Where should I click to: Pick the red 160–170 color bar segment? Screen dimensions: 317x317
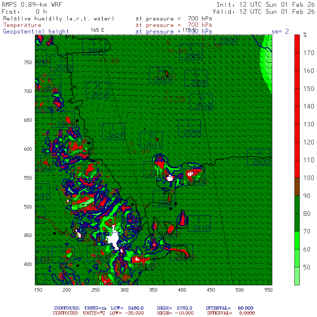[x=297, y=62]
